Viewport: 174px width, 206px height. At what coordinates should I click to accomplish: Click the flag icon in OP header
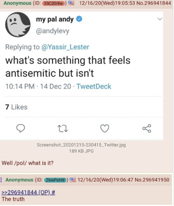pyautogui.click(x=71, y=3)
